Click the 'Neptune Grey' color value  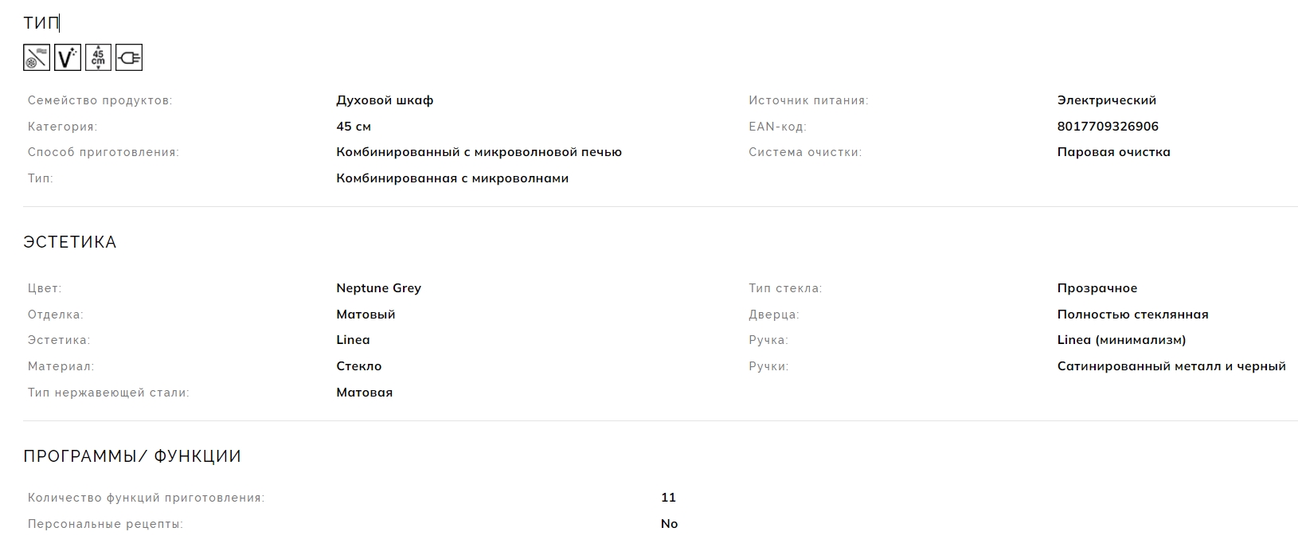pyautogui.click(x=378, y=288)
